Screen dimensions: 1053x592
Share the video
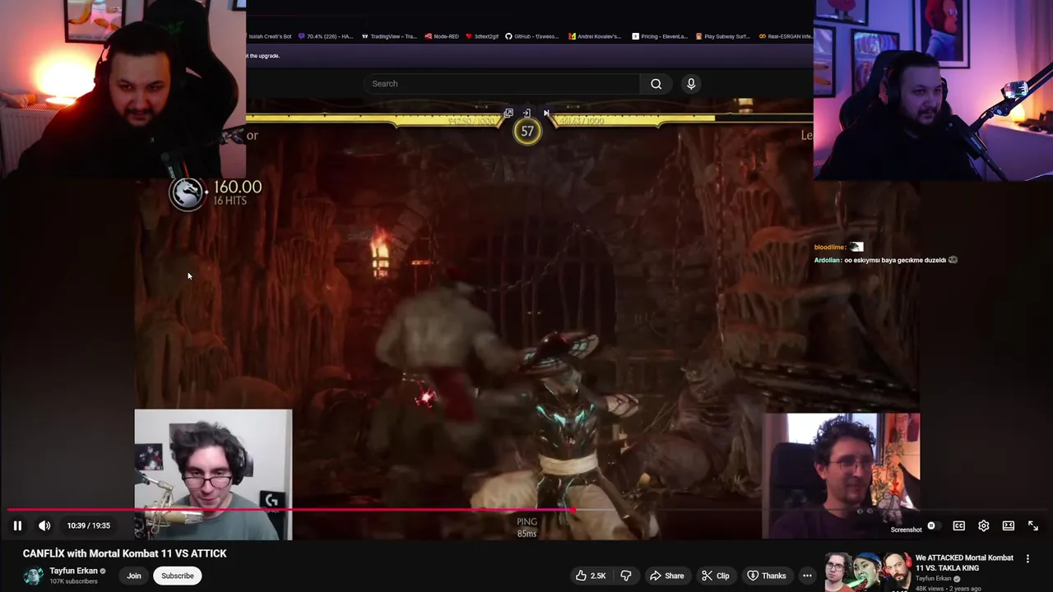(666, 576)
